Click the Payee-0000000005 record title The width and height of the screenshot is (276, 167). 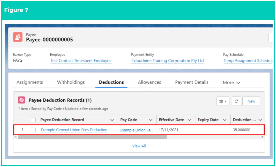click(x=49, y=40)
